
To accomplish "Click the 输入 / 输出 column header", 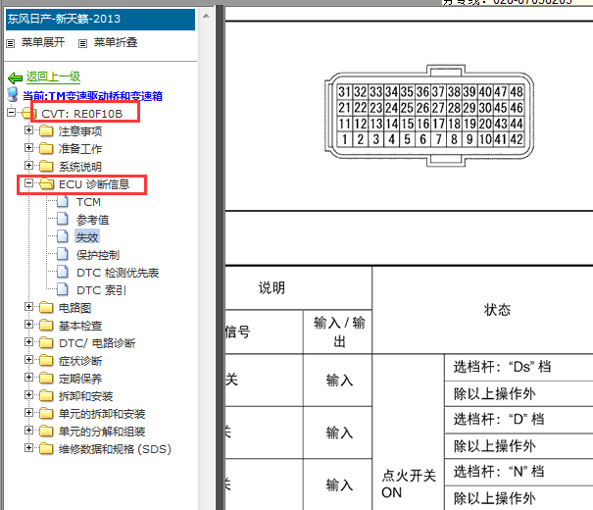I will point(339,332).
